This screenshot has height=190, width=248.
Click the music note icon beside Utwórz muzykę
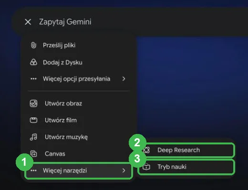tap(33, 137)
